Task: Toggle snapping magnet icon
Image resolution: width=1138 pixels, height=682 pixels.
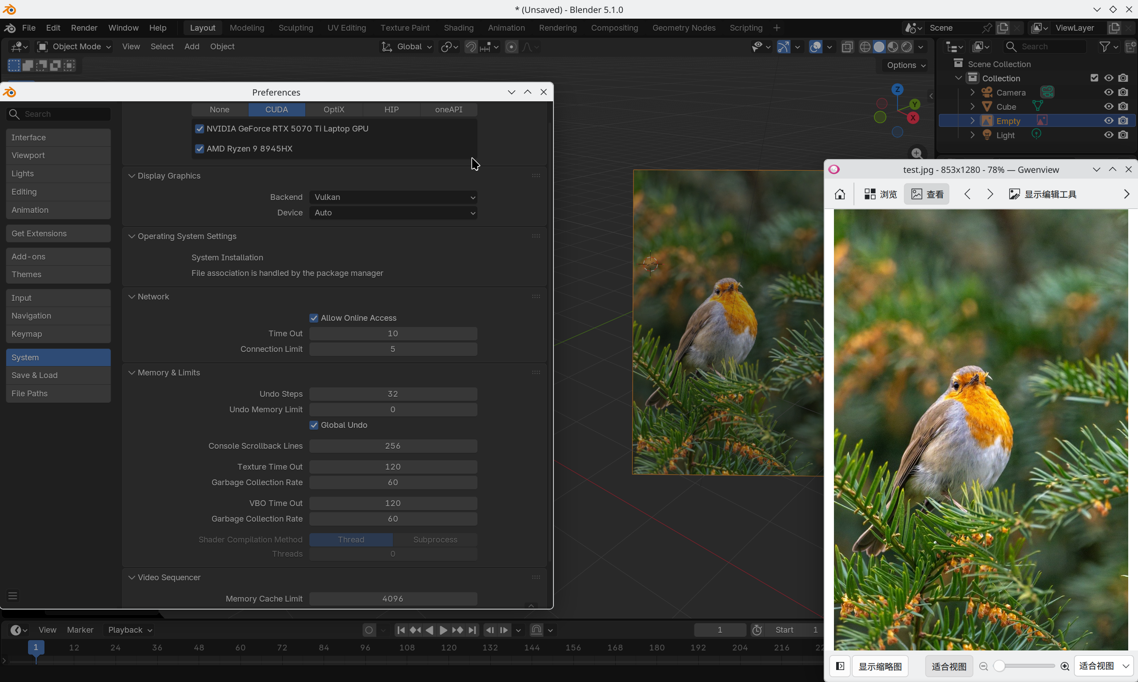Action: pos(470,47)
